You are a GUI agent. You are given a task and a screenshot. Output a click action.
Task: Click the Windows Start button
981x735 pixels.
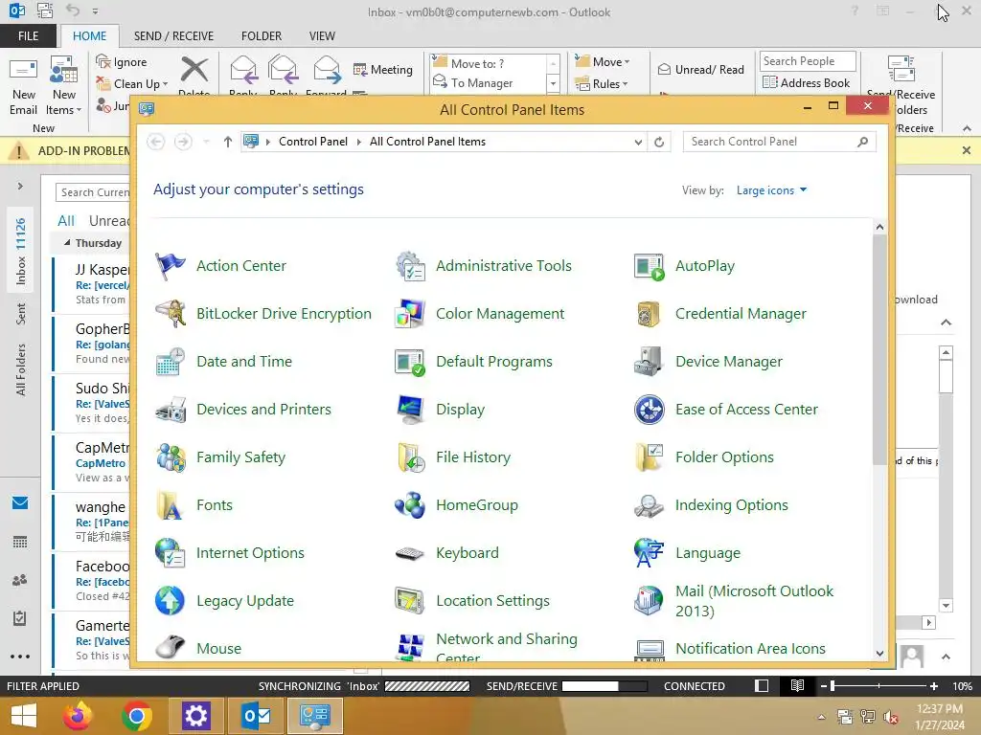24,716
